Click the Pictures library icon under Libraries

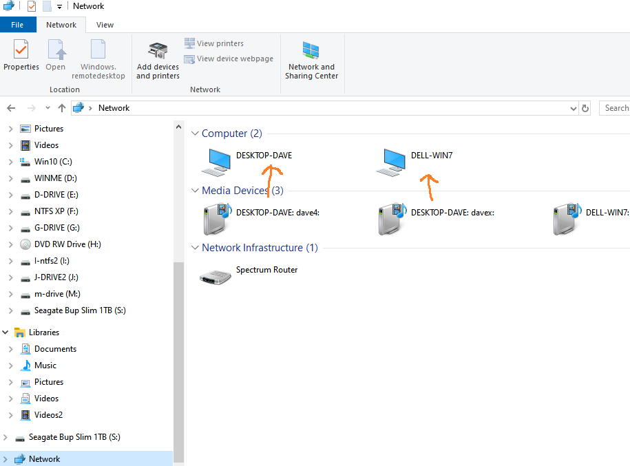click(x=25, y=382)
